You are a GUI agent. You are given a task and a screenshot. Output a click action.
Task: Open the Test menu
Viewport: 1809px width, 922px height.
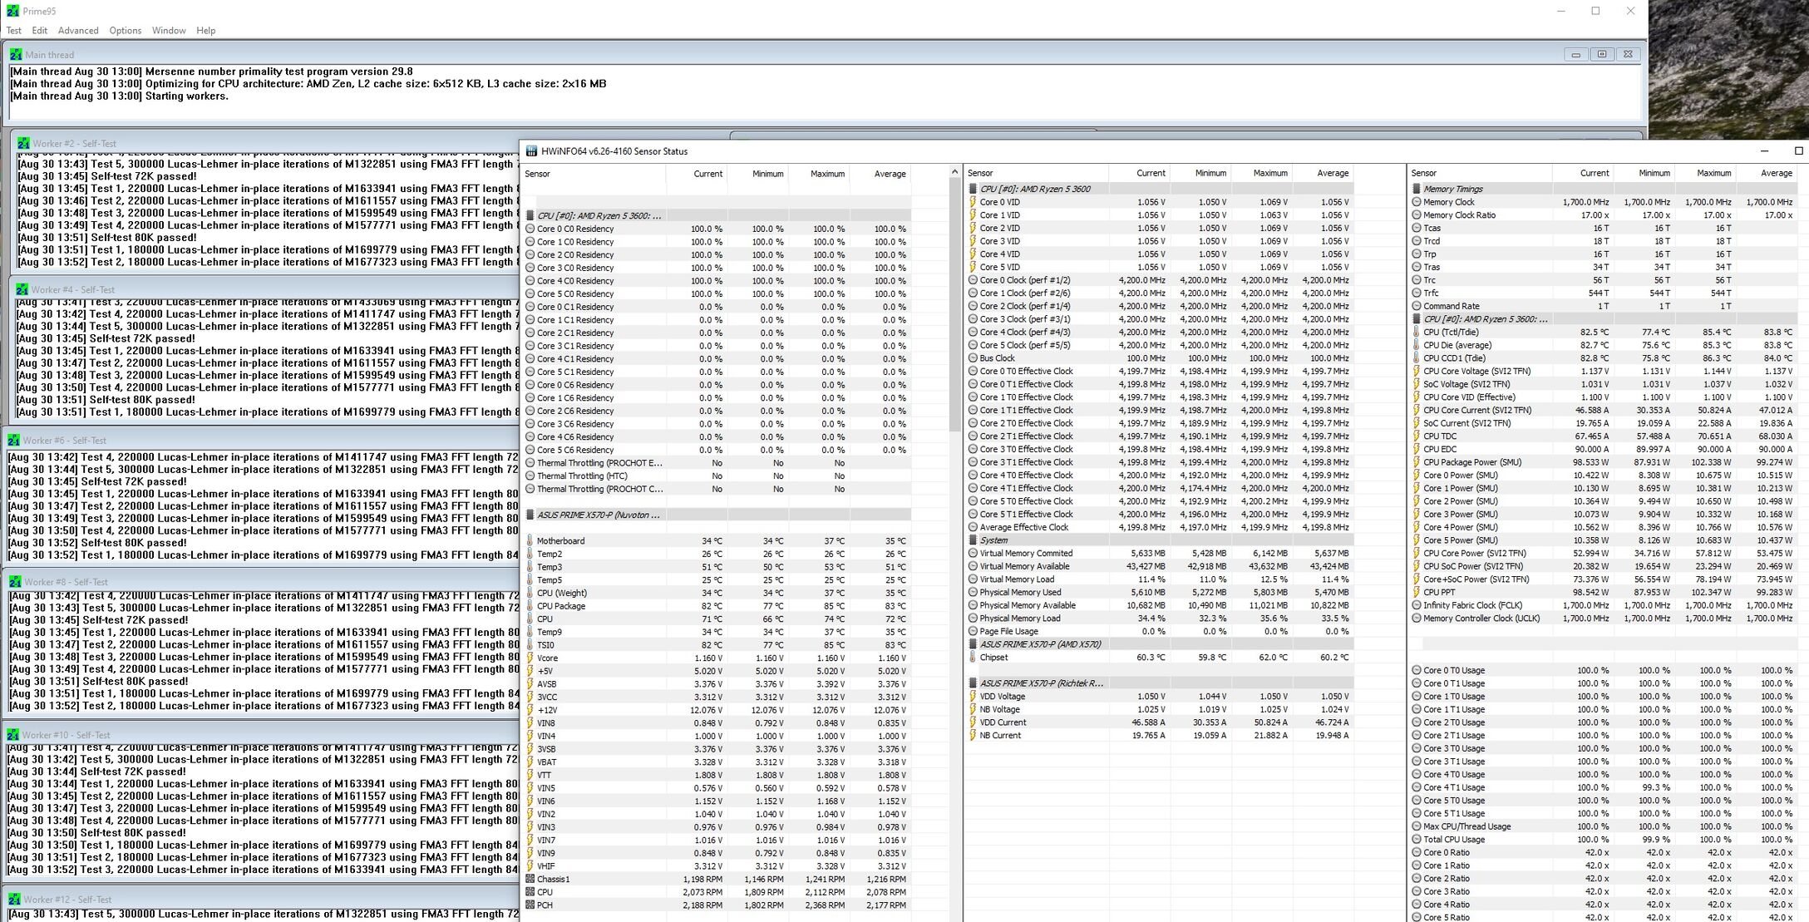point(14,31)
